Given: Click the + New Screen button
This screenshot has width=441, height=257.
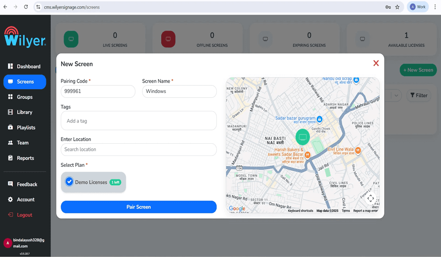Looking at the screenshot, I should [418, 70].
